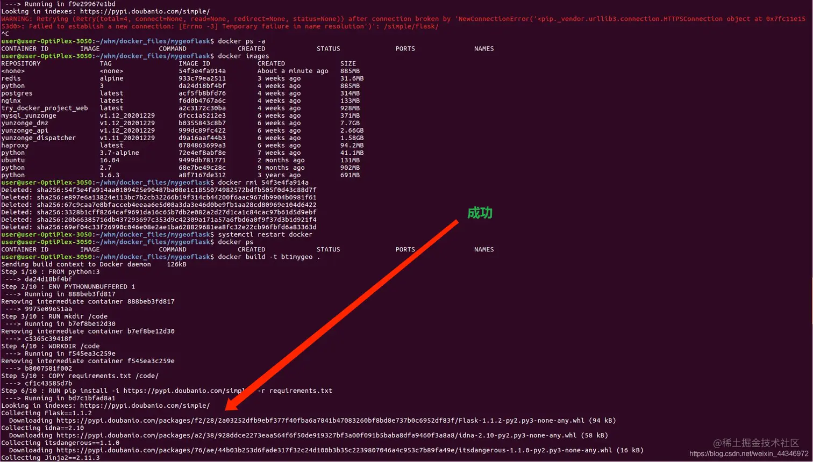Click the yunzonge_dispatcher repository name

click(x=39, y=139)
